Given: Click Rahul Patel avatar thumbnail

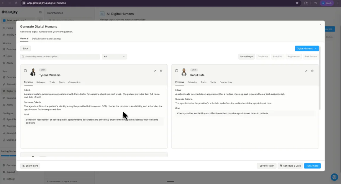Looking at the screenshot, I should pyautogui.click(x=184, y=72).
